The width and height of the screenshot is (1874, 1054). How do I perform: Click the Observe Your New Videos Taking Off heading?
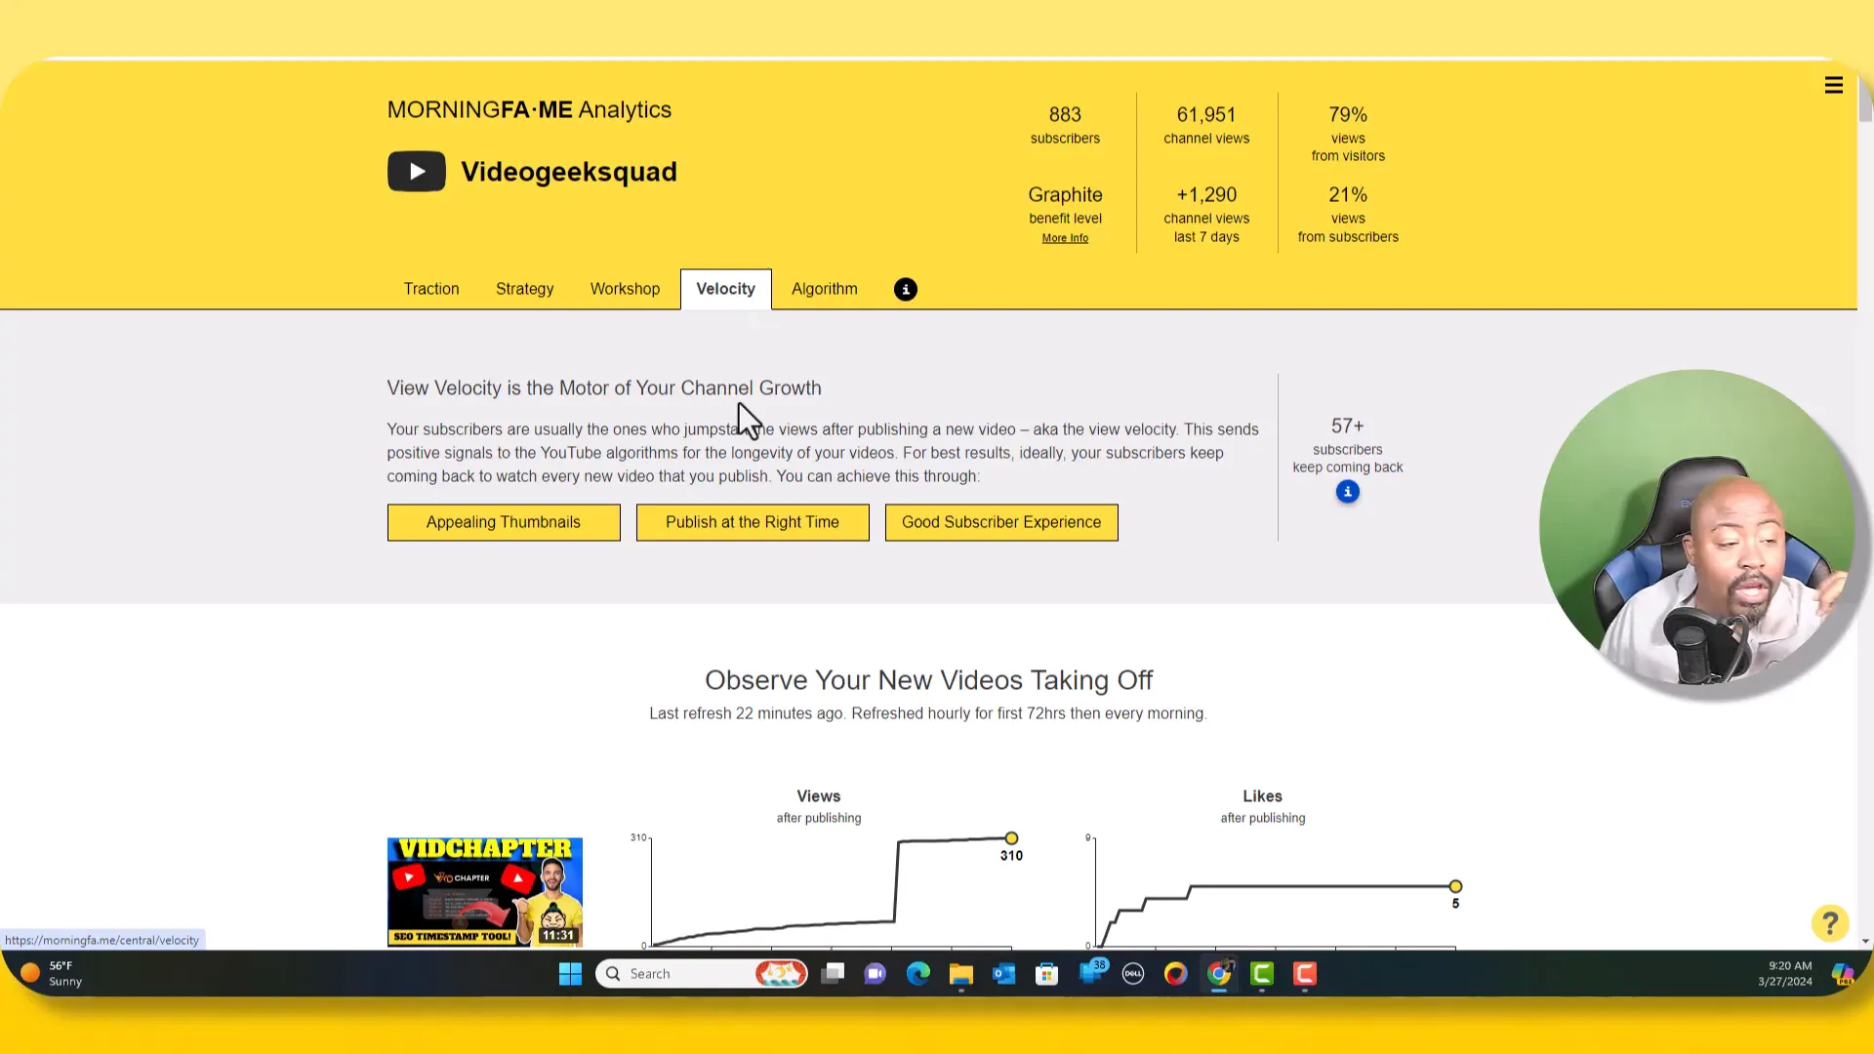[x=928, y=680]
